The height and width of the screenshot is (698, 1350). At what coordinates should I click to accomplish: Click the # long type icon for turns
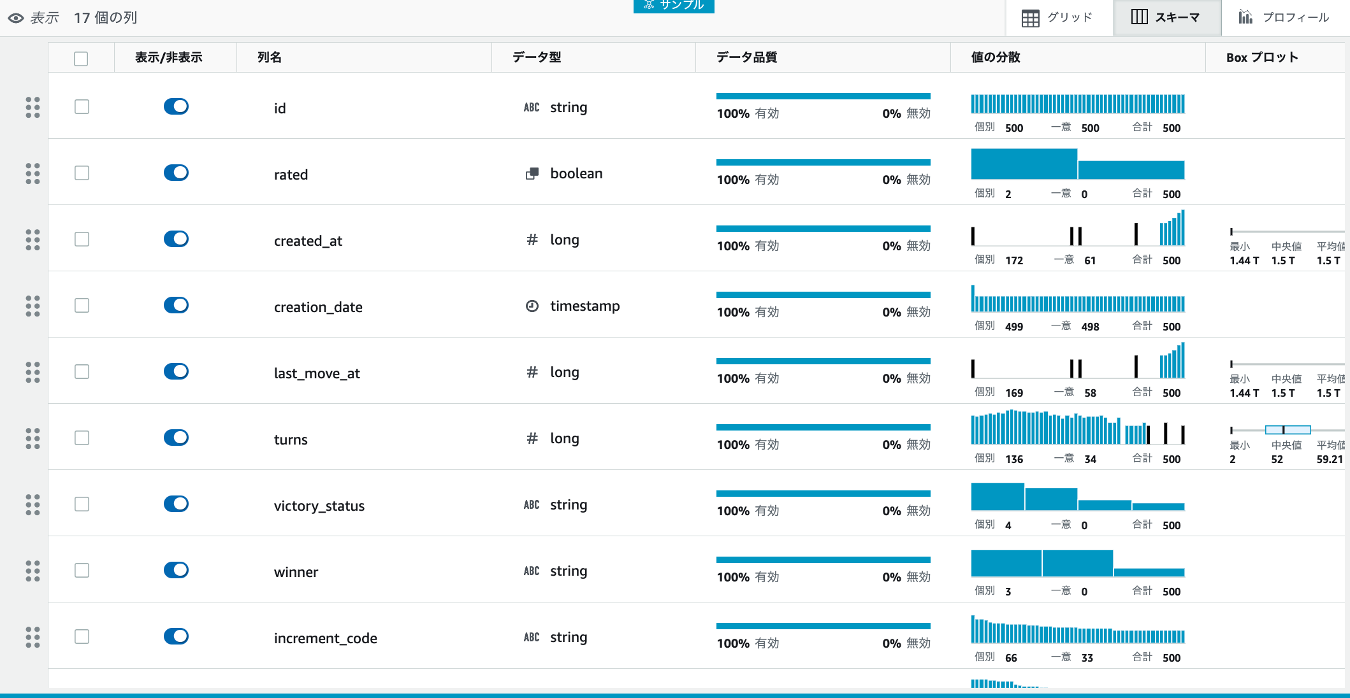pos(532,438)
